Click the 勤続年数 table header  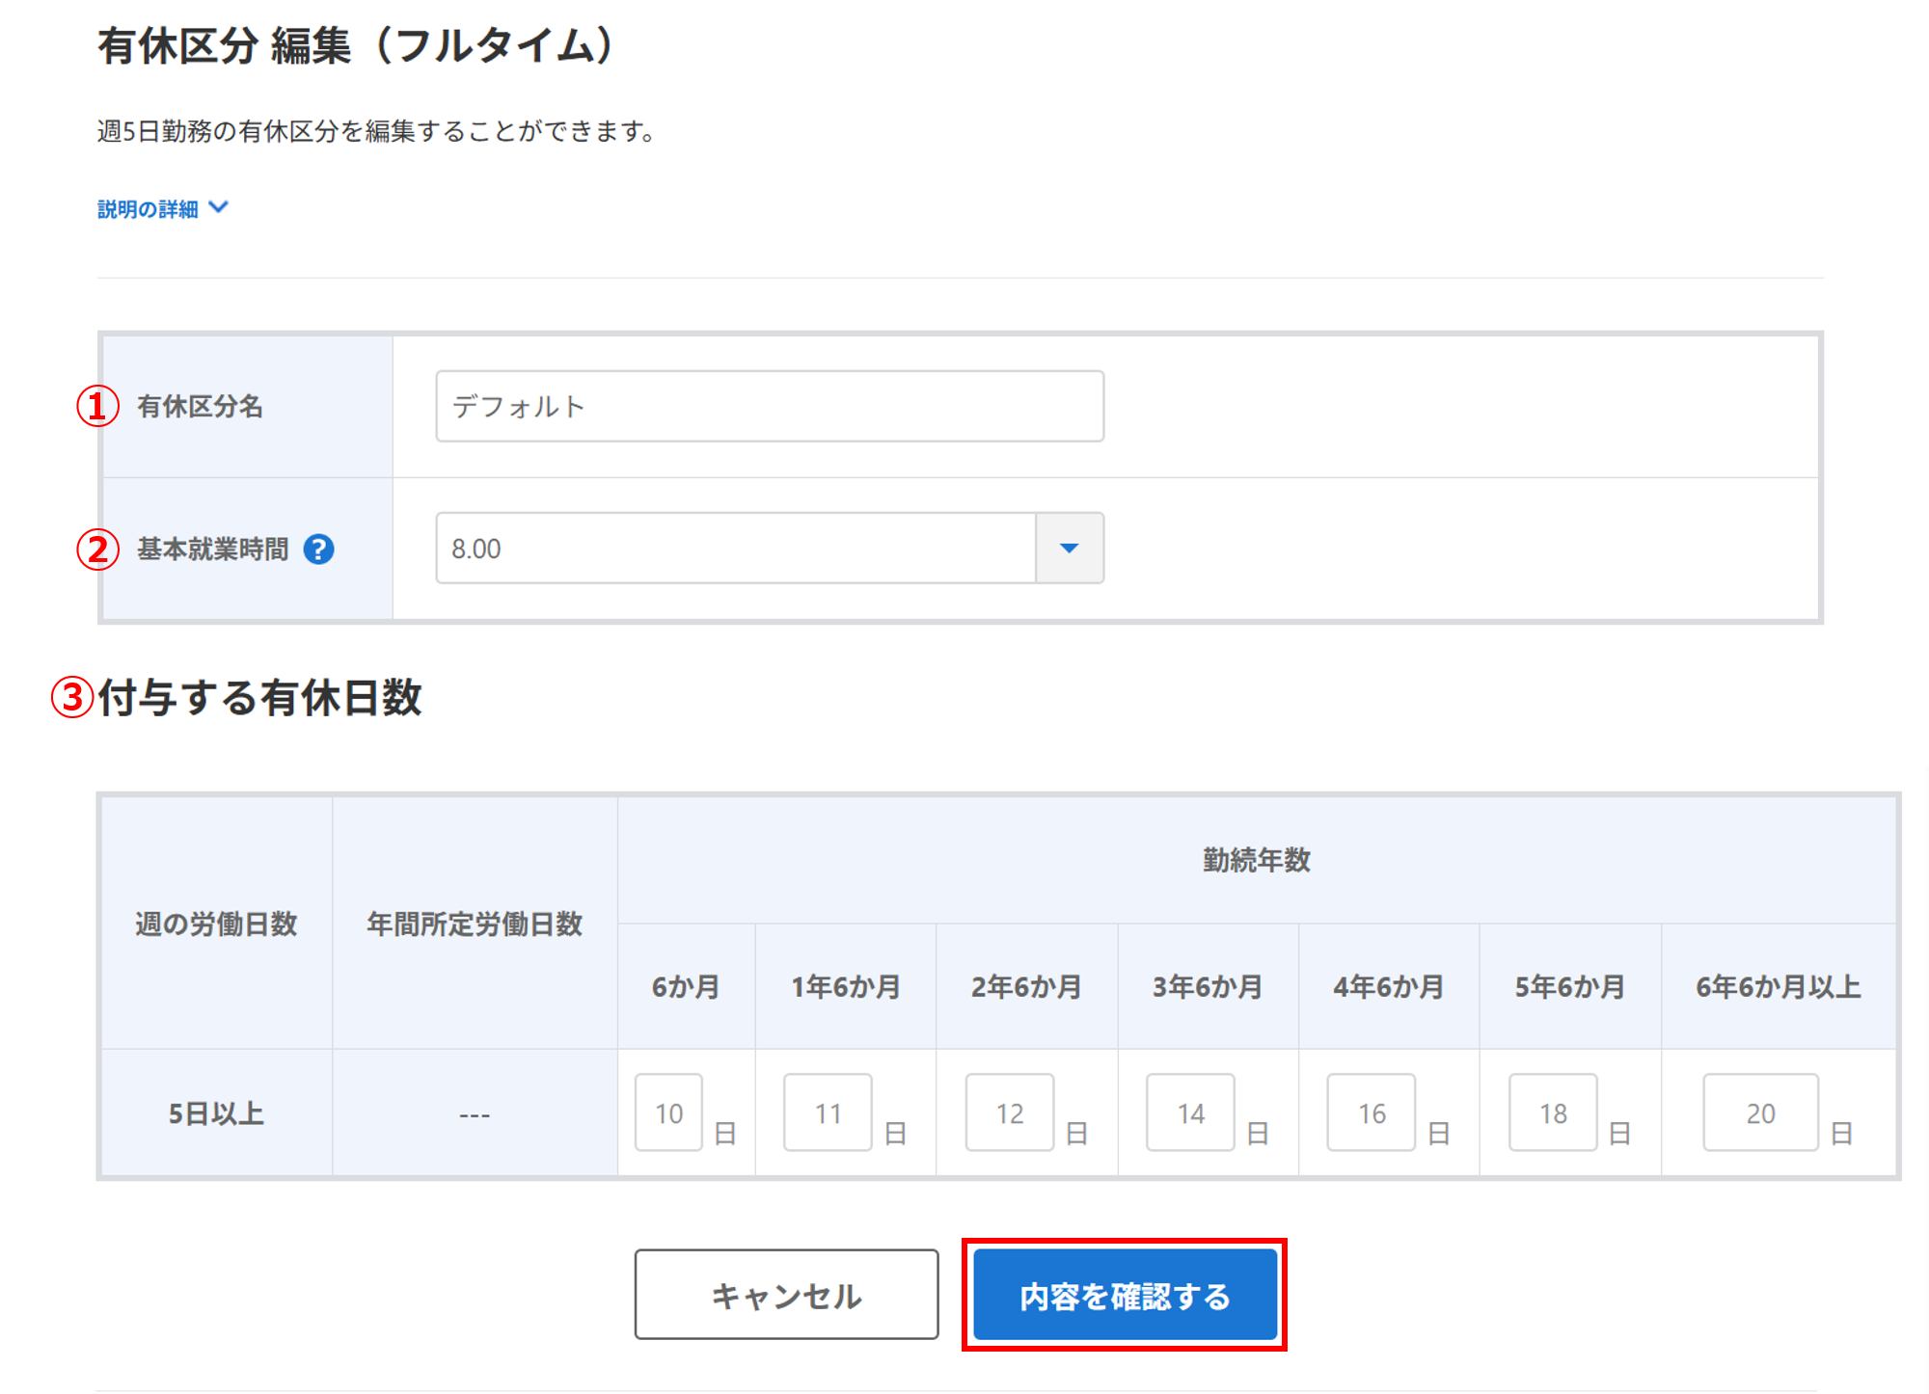point(1256,860)
